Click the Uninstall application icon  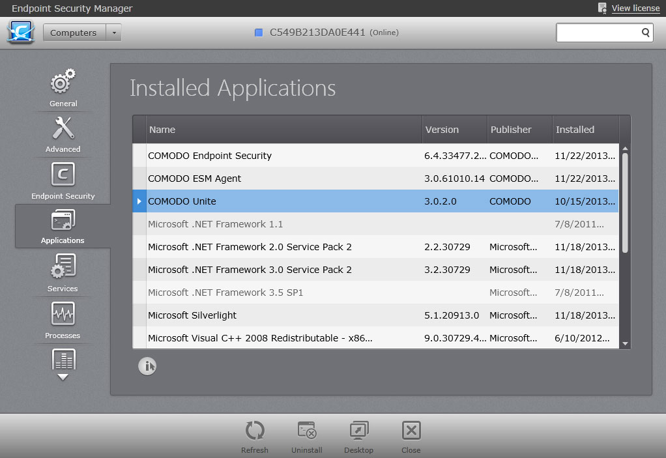306,435
